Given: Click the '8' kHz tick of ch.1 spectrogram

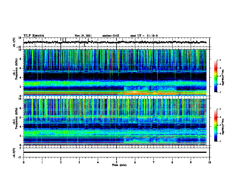Looking at the screenshot, I should pos(21,59).
